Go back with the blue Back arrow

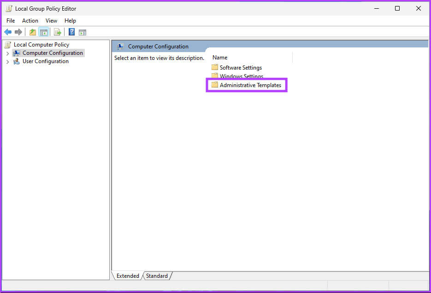pyautogui.click(x=8, y=32)
